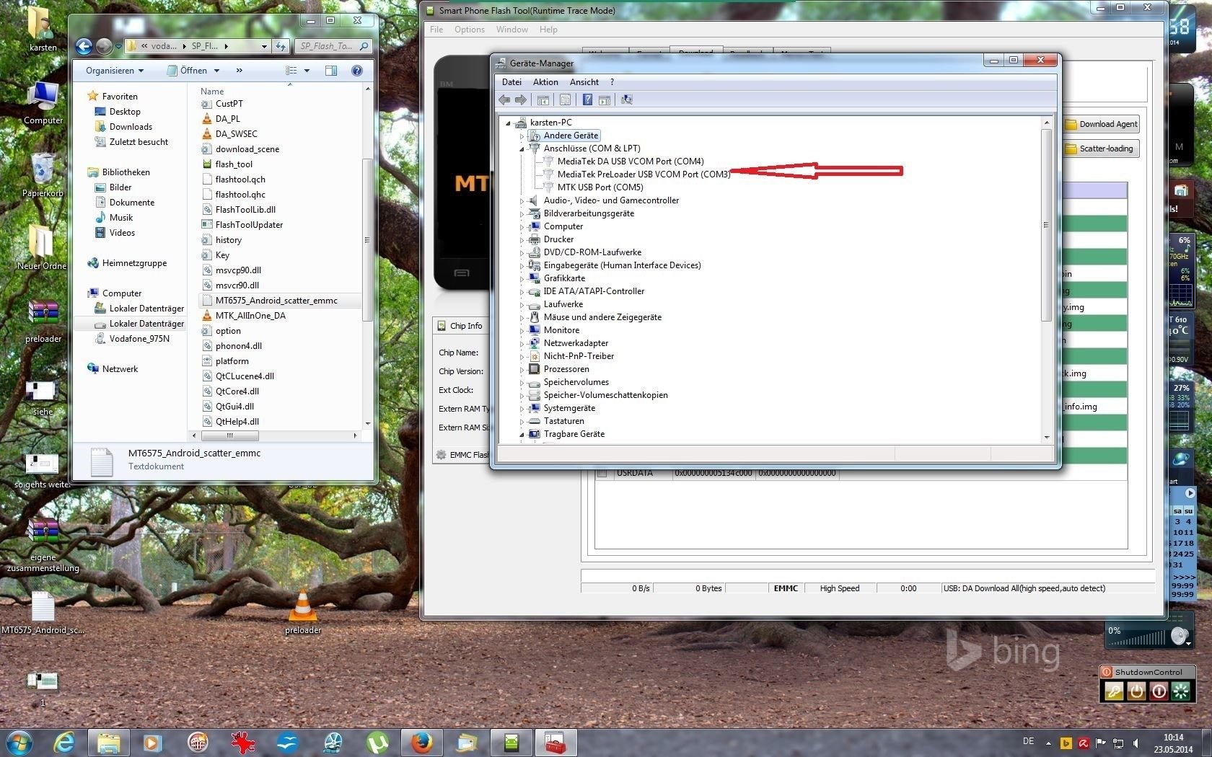Click ShutdownControl key lock button
The width and height of the screenshot is (1212, 757).
1115,691
